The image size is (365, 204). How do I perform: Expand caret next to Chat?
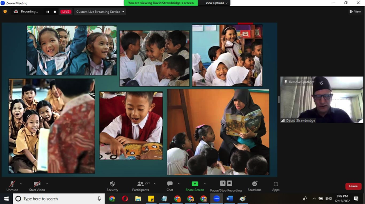tap(179, 184)
